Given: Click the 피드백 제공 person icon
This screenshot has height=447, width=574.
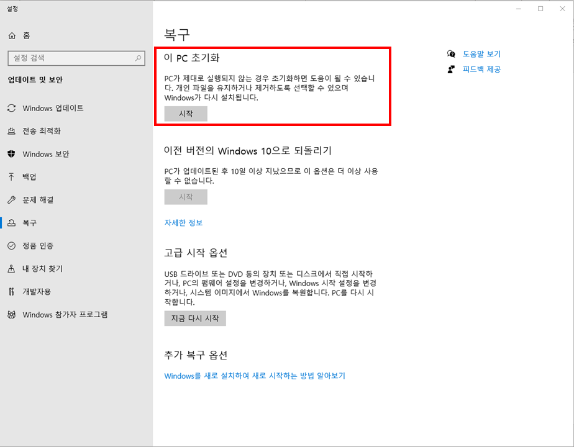Looking at the screenshot, I should 451,70.
